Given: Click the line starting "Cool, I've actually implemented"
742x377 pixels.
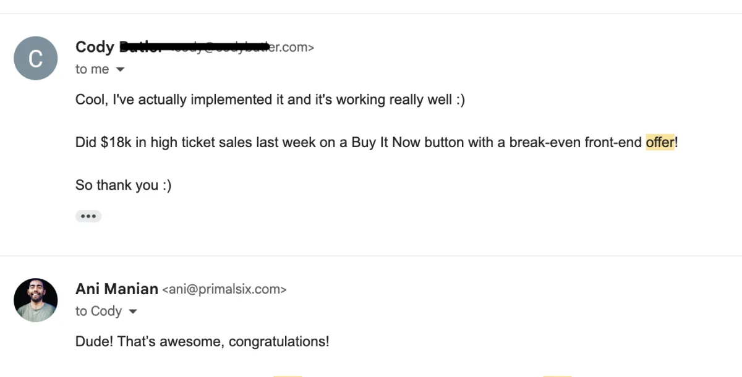Looking at the screenshot, I should point(270,100).
